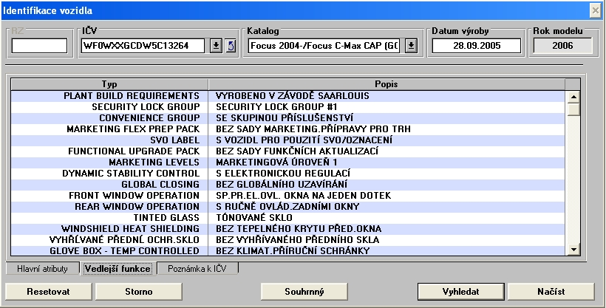Viewport: 606px width, 308px height.
Task: Open the Poznámka k IČV tab
Action: tap(199, 269)
